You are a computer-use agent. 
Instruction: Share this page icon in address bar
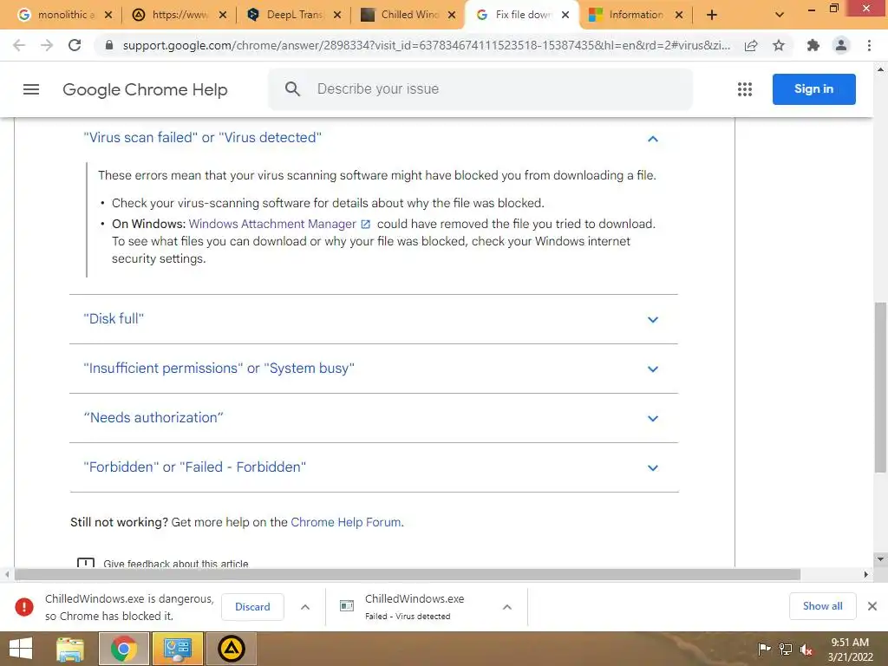pyautogui.click(x=751, y=45)
